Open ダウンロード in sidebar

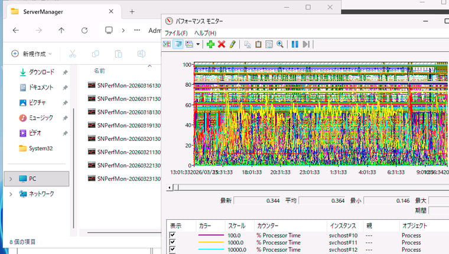tap(41, 72)
